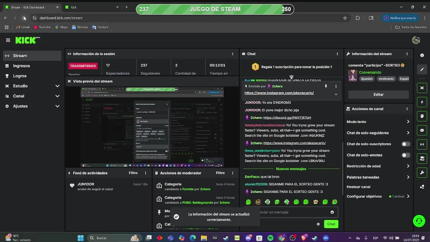
Task: Go to Logros in the sidebar
Action: (32, 76)
